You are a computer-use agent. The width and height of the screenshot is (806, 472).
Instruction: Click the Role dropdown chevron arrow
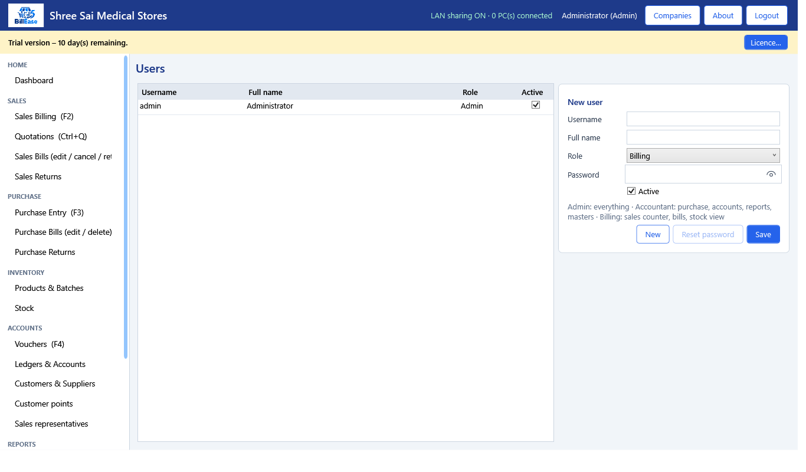click(774, 155)
